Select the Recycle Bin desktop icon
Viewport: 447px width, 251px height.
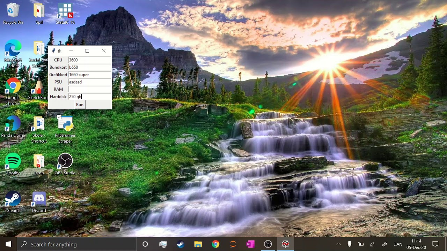[x=13, y=14]
